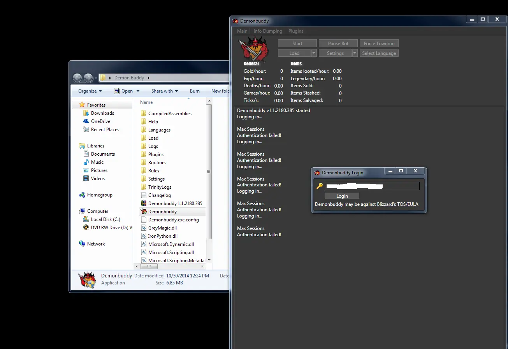Open the Organize dropdown menu
508x349 pixels.
pyautogui.click(x=90, y=91)
